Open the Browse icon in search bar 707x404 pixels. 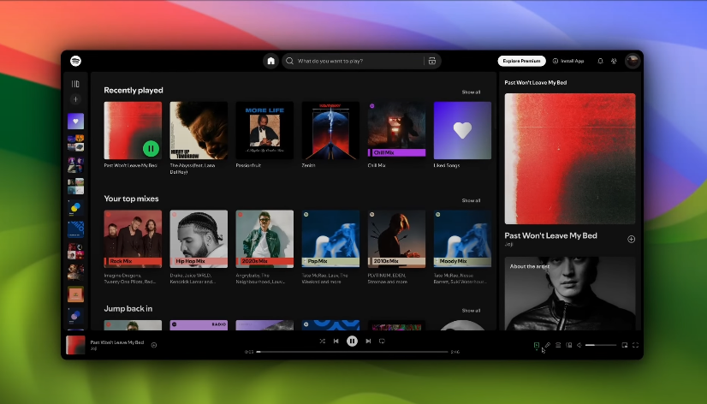tap(432, 61)
